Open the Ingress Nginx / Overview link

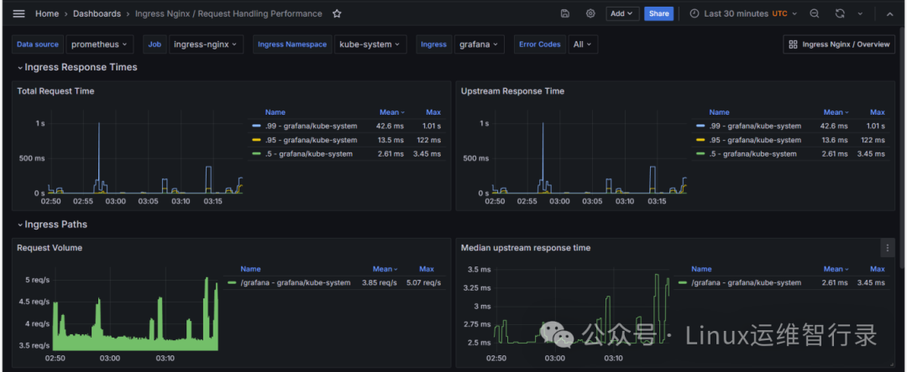(x=839, y=44)
